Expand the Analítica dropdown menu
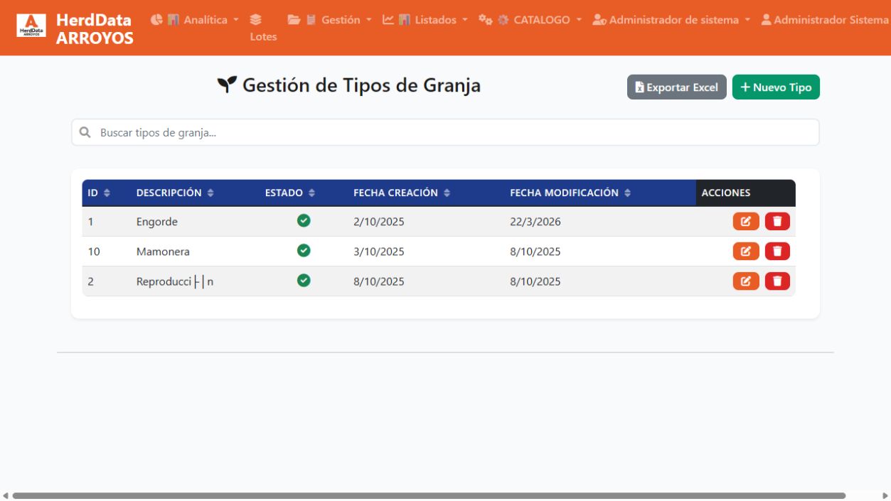Viewport: 891px width, 501px height. tap(195, 20)
